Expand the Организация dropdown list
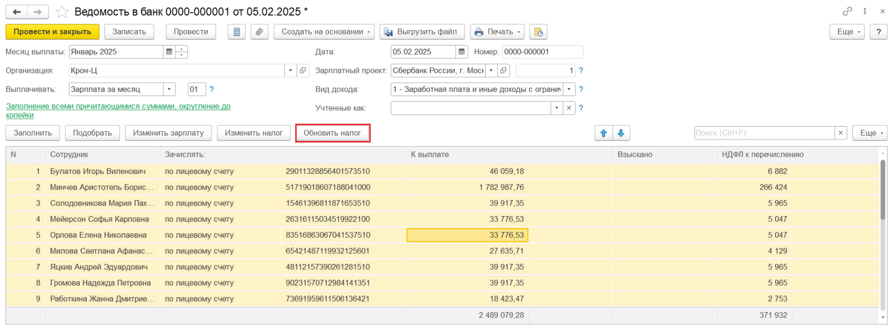The width and height of the screenshot is (889, 330). (x=291, y=71)
